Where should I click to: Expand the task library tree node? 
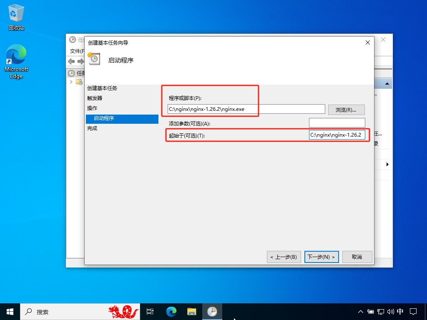click(x=71, y=82)
